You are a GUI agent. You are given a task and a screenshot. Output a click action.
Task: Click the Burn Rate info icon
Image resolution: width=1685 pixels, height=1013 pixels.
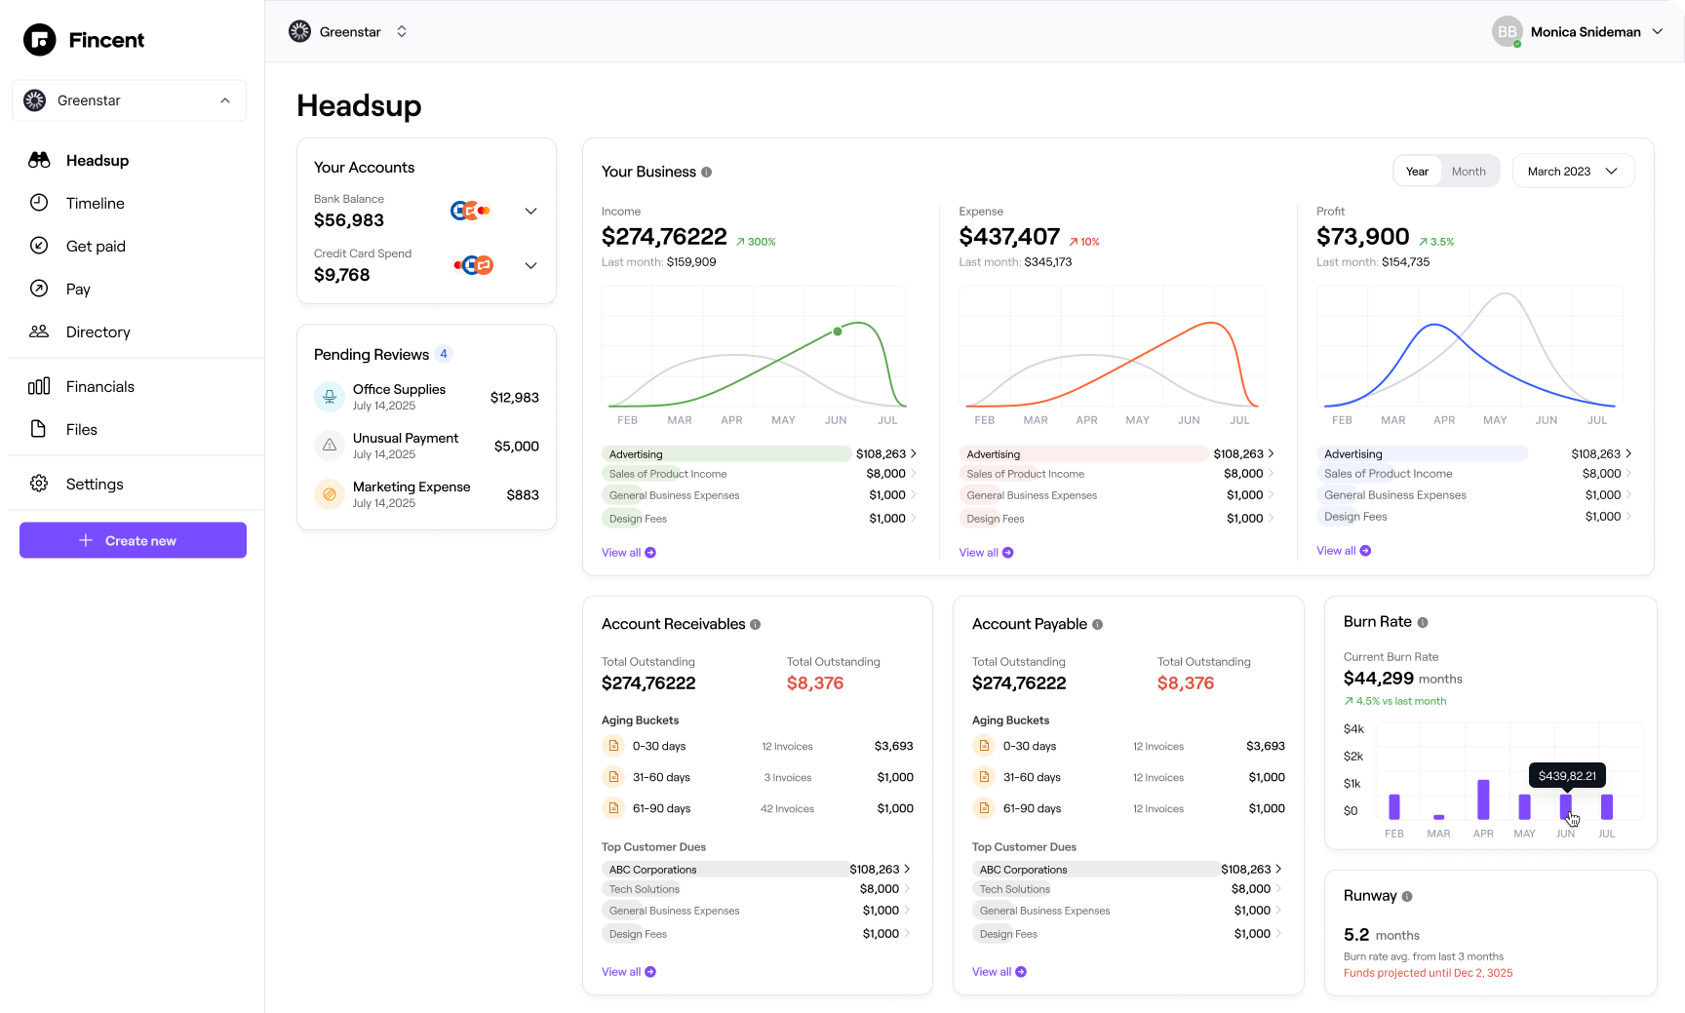point(1423,622)
